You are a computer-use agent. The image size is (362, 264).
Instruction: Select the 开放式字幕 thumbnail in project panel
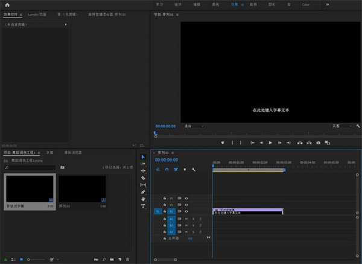coord(30,188)
